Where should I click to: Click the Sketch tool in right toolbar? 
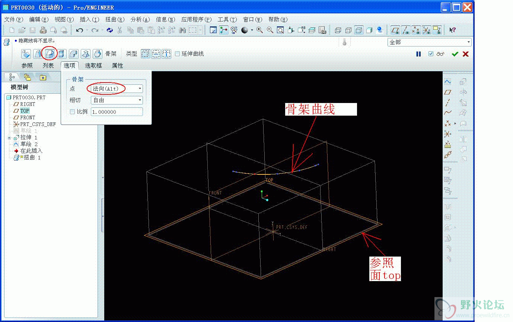448,81
